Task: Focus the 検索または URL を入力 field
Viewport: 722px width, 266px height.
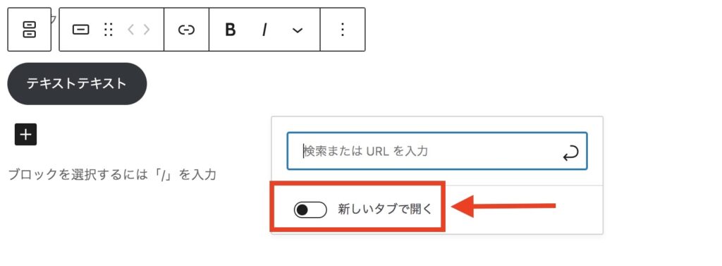Action: click(x=437, y=151)
